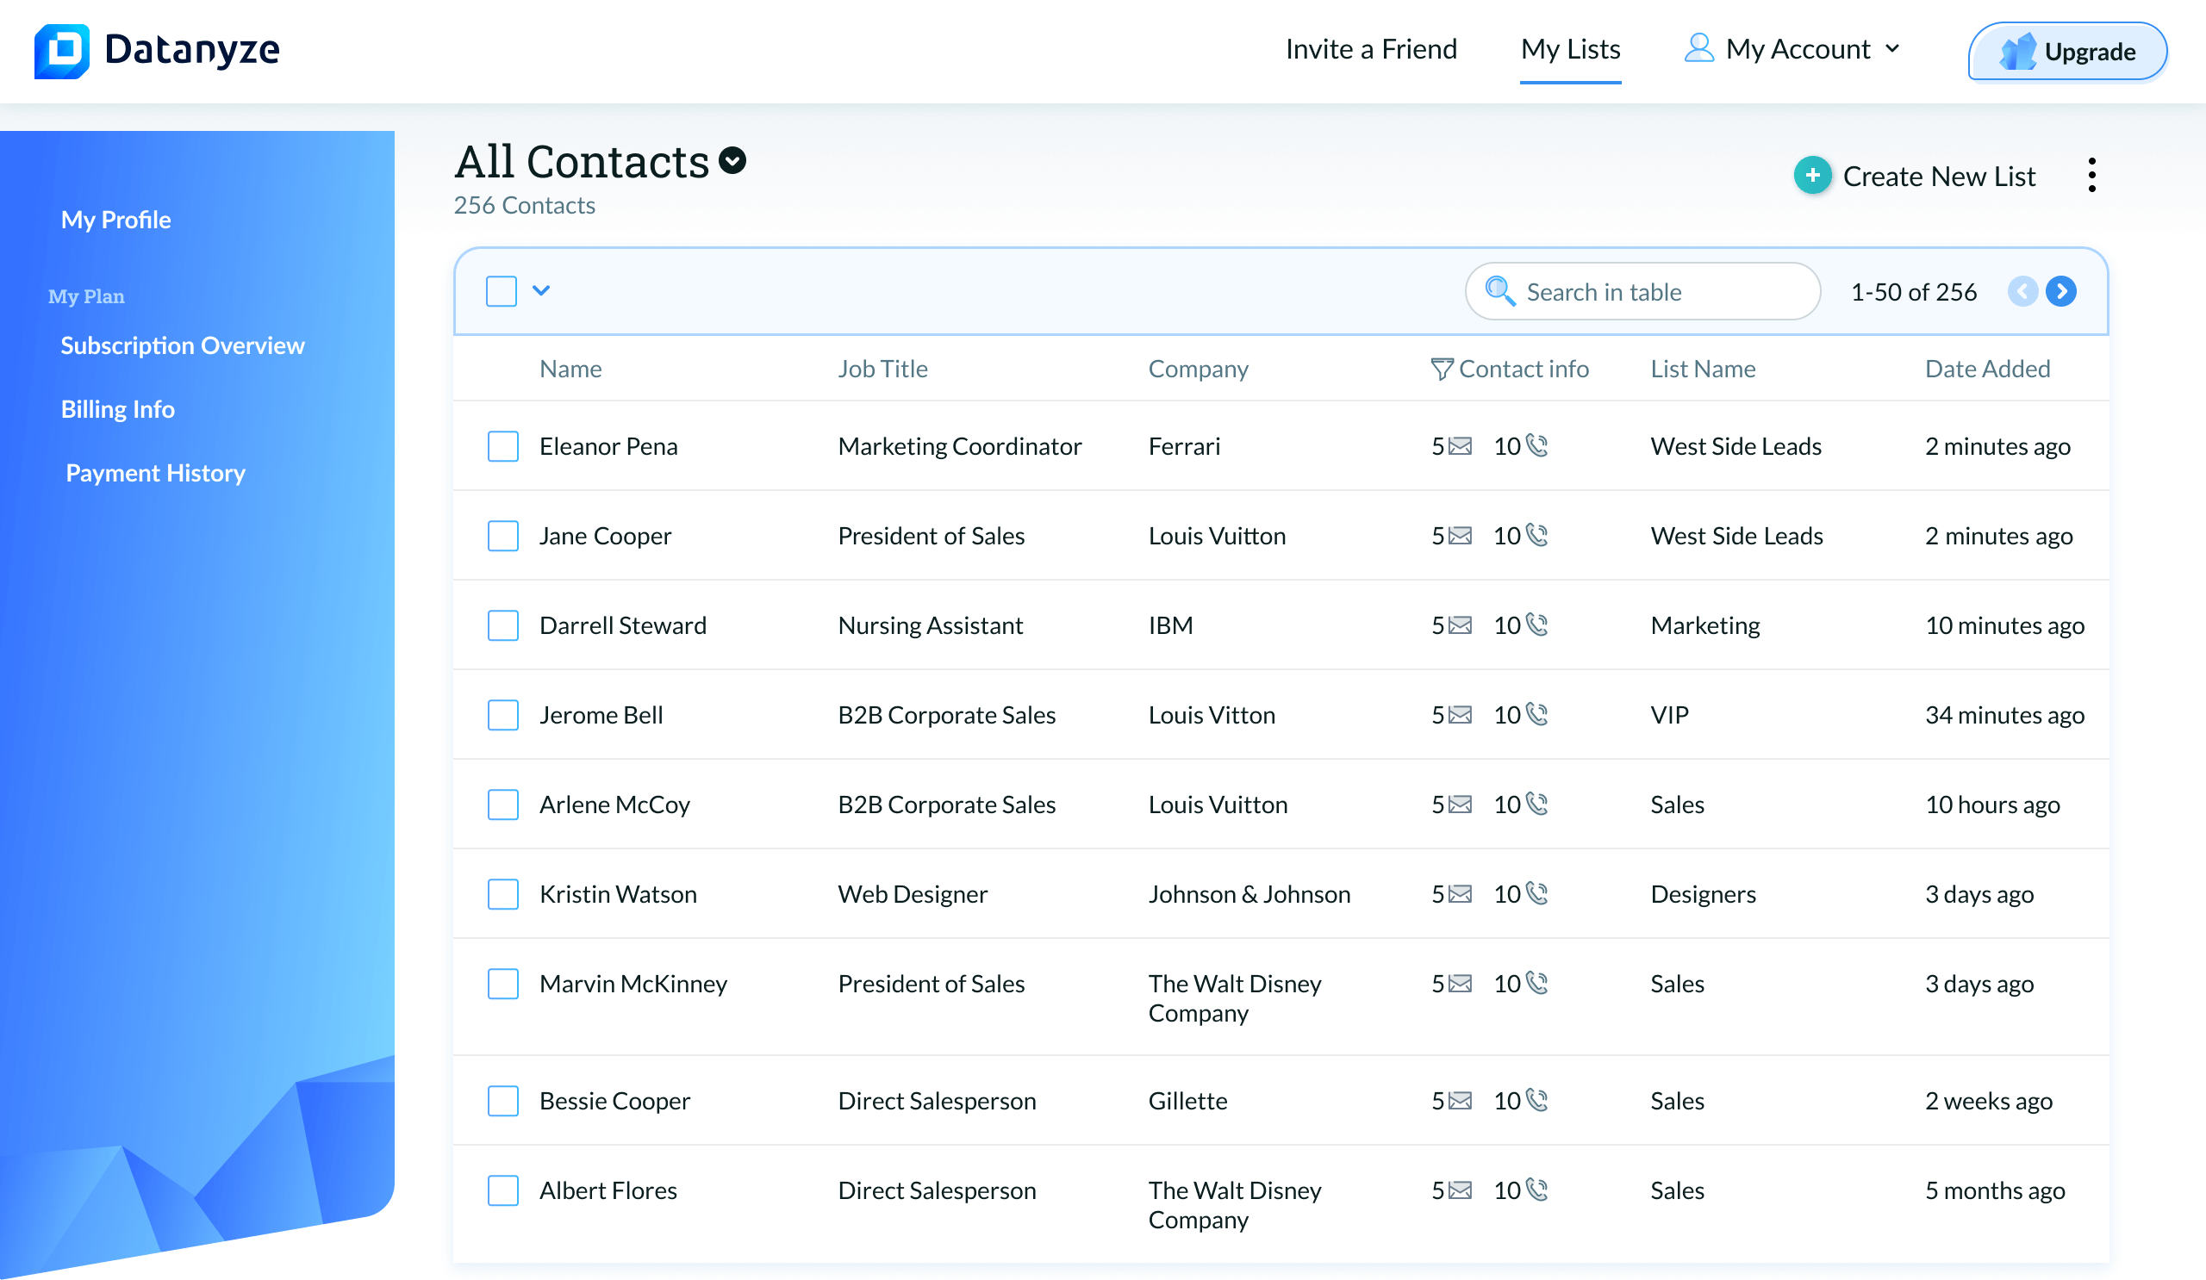The width and height of the screenshot is (2206, 1280).
Task: Click the Marketing list name
Action: click(x=1704, y=626)
